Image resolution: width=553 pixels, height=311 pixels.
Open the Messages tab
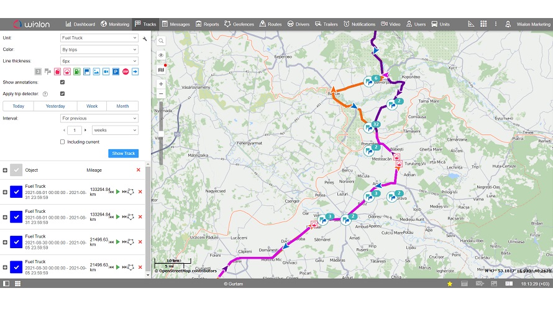[x=176, y=24]
